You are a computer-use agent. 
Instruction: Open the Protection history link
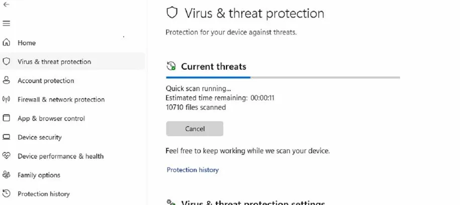tap(193, 170)
